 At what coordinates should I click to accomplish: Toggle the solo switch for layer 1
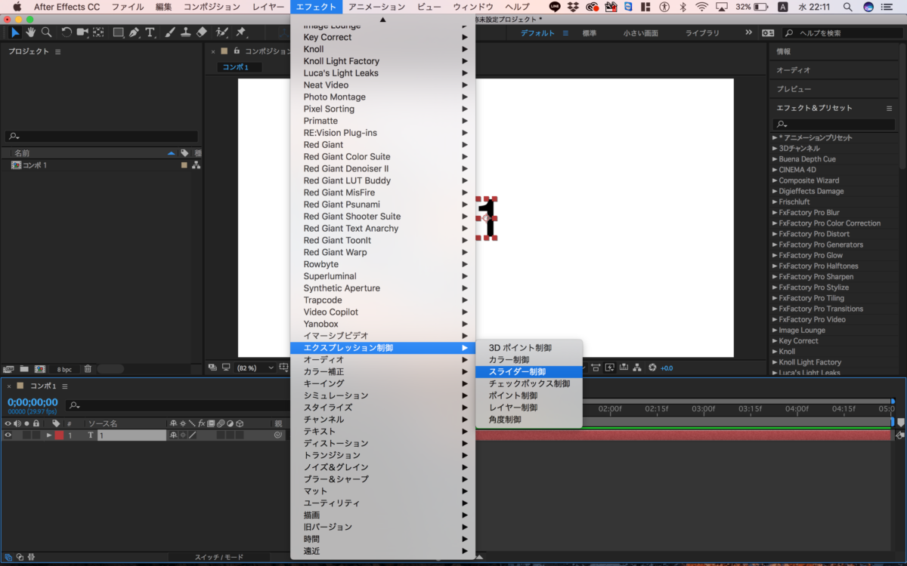26,435
